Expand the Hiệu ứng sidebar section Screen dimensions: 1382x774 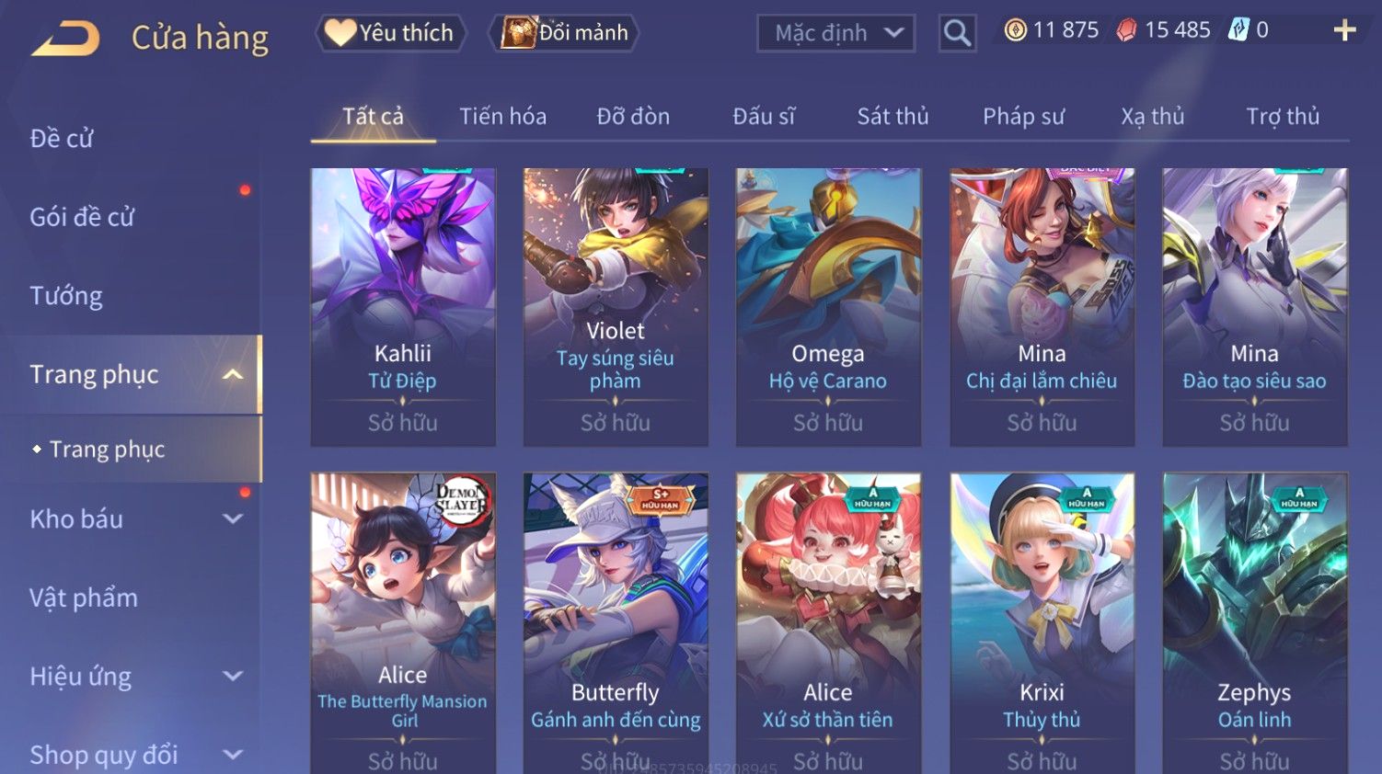[233, 676]
